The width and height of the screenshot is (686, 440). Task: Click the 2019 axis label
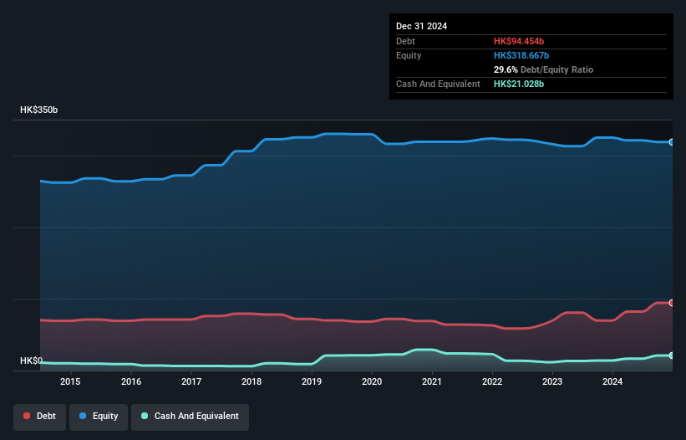312,381
